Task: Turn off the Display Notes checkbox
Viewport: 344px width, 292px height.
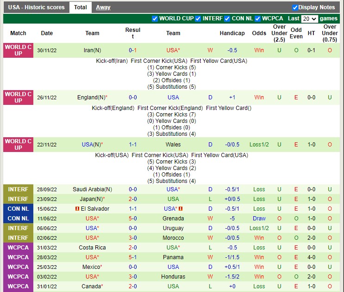Action: [295, 7]
